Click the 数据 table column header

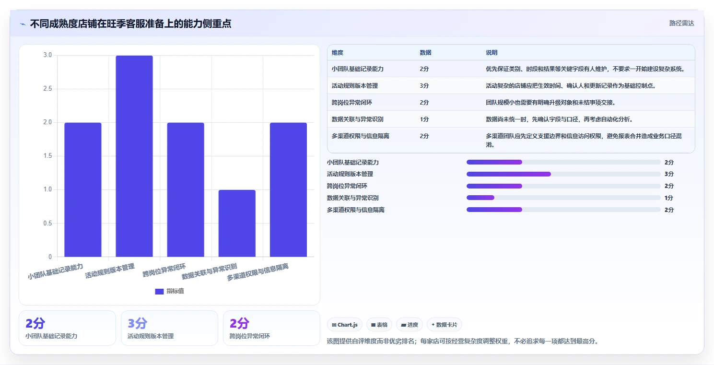pos(425,53)
